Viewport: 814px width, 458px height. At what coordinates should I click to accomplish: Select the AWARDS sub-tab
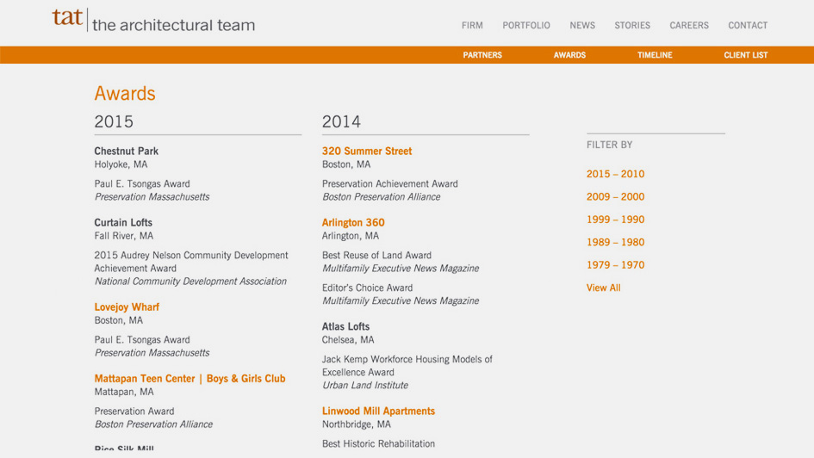tap(569, 55)
